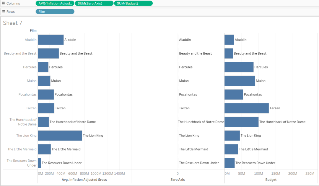Click the Film column header label
The height and width of the screenshot is (186, 319).
coord(33,30)
